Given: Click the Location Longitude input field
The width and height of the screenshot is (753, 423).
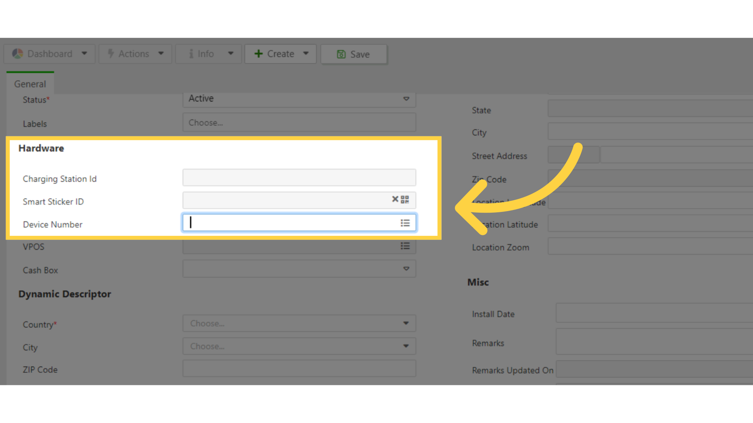Looking at the screenshot, I should tap(650, 201).
